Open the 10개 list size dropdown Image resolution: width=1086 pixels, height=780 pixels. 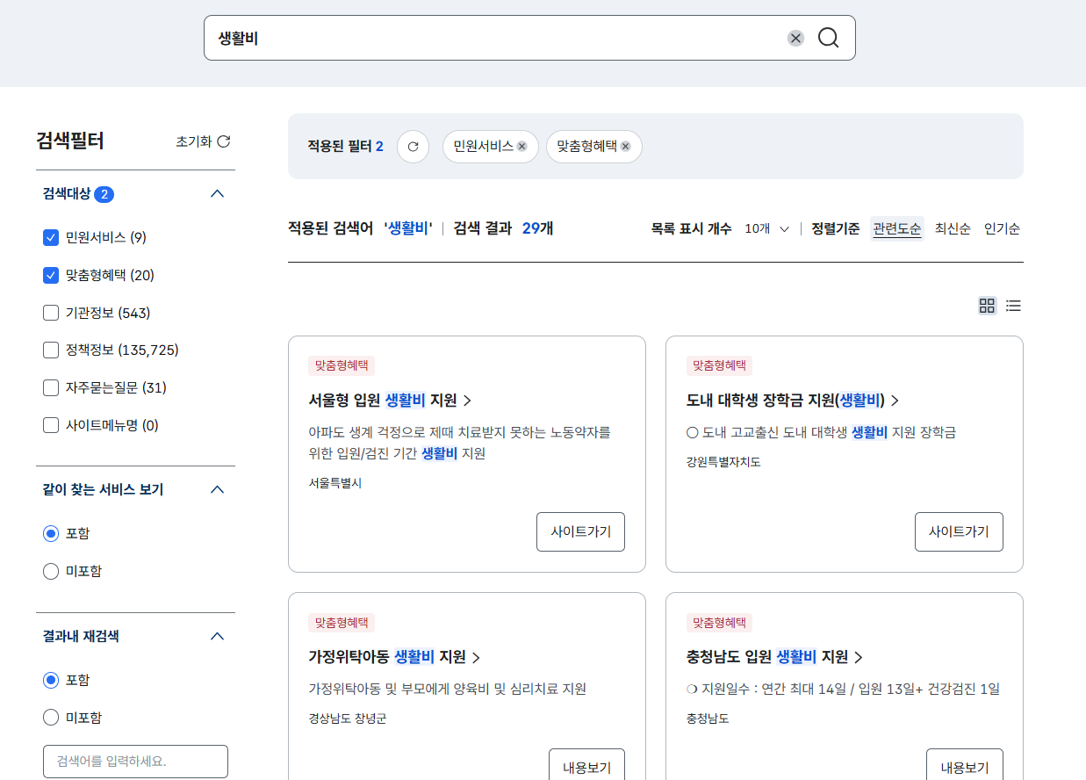[x=764, y=227]
